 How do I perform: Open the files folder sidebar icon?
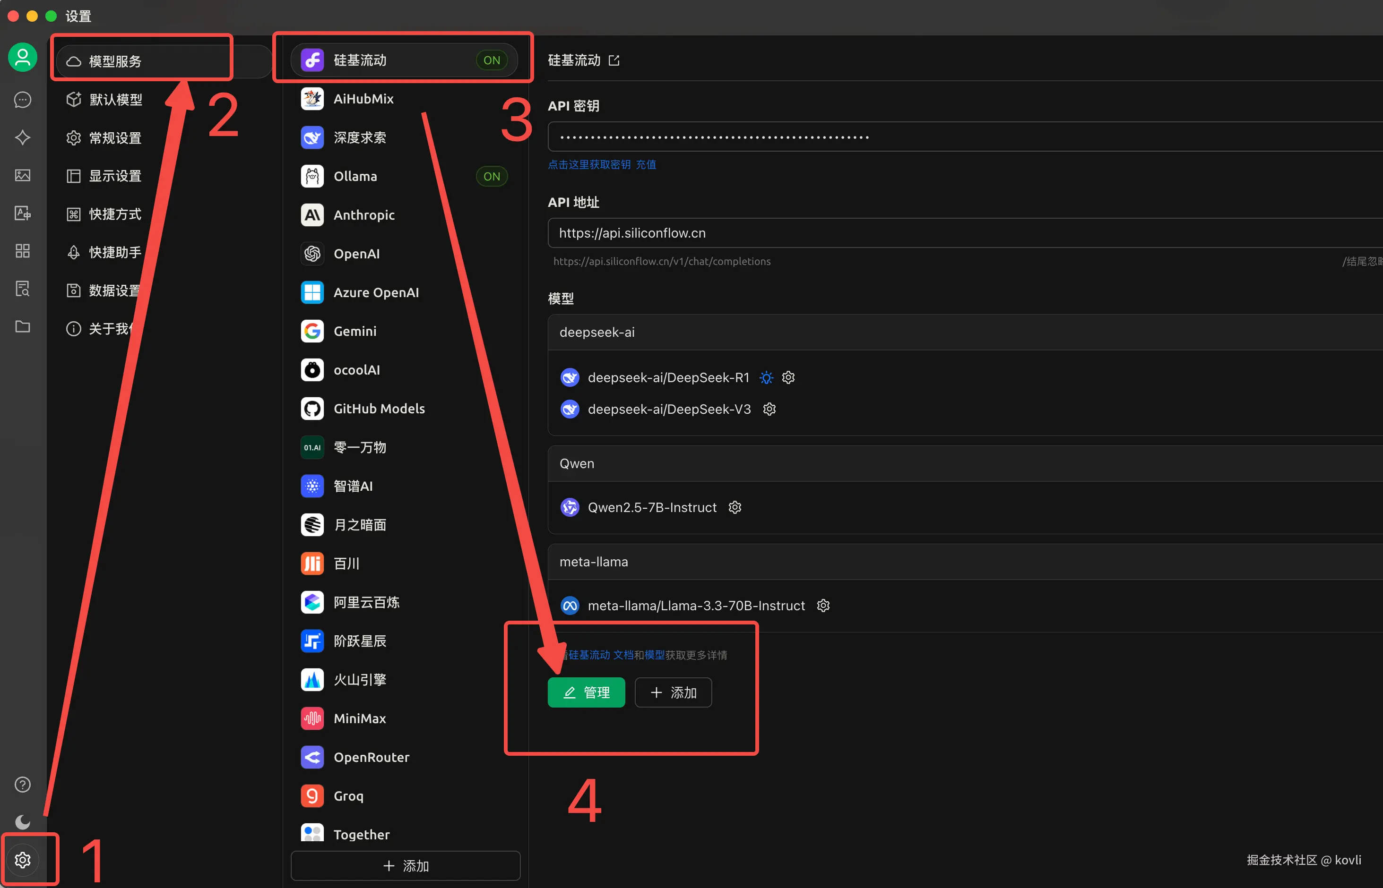[23, 326]
